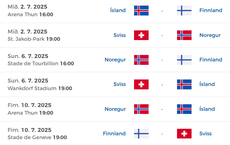
Task: Click Iceland flag in Ísland–Finnland match
Action: (x=141, y=10)
